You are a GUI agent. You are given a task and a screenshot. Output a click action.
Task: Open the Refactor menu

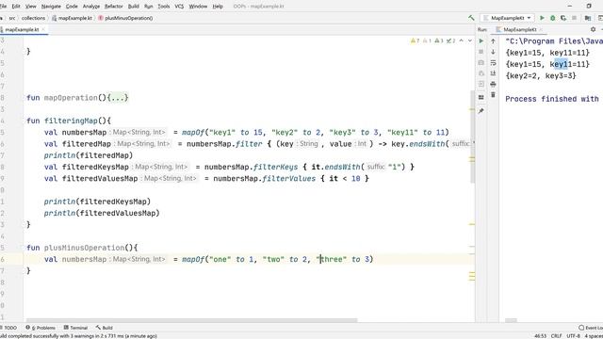click(114, 7)
